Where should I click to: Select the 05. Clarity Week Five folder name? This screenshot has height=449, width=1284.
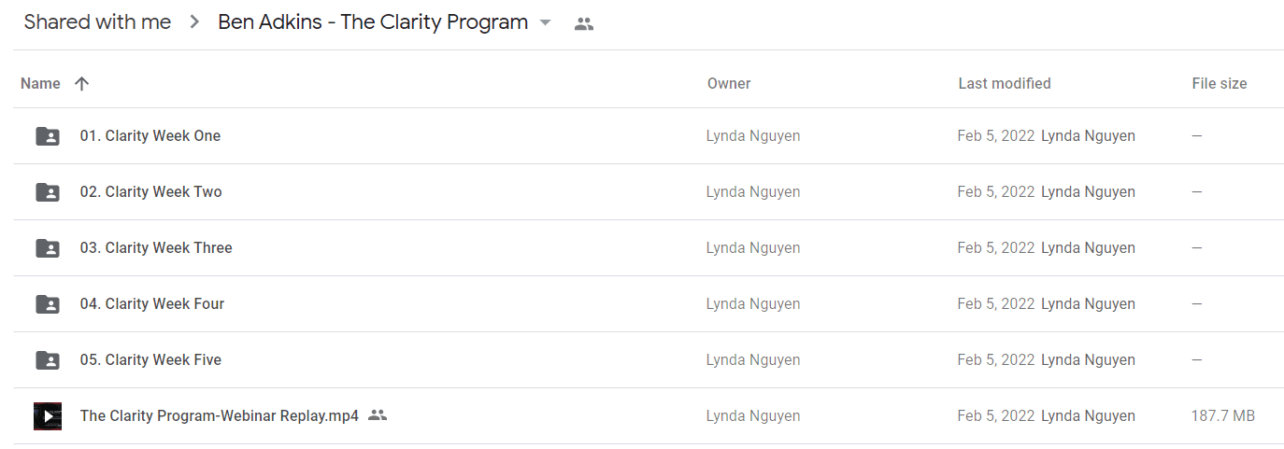pos(150,360)
